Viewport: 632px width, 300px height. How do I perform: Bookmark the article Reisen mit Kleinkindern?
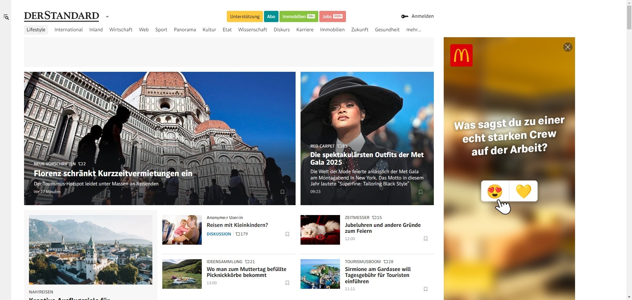coord(287,234)
